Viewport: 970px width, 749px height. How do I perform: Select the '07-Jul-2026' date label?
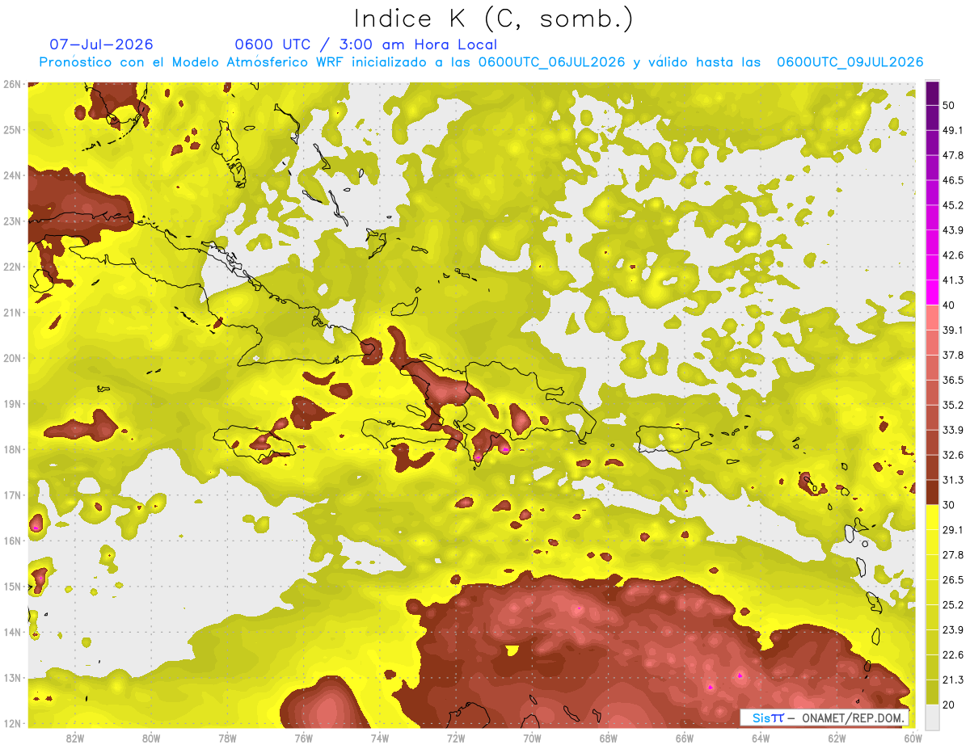pyautogui.click(x=101, y=44)
